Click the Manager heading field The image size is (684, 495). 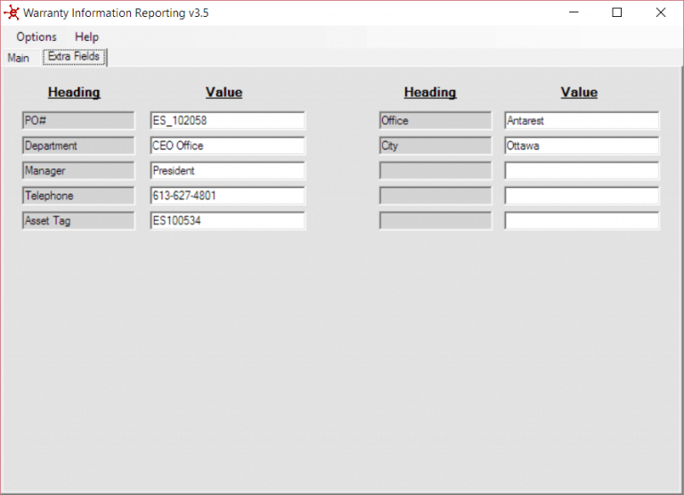click(x=78, y=171)
